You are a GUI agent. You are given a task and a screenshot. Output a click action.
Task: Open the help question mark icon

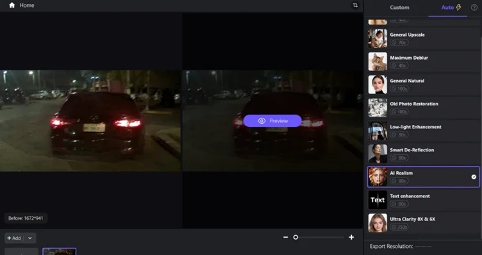[x=474, y=8]
